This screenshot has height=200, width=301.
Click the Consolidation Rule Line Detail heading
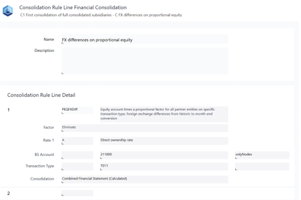pos(41,94)
